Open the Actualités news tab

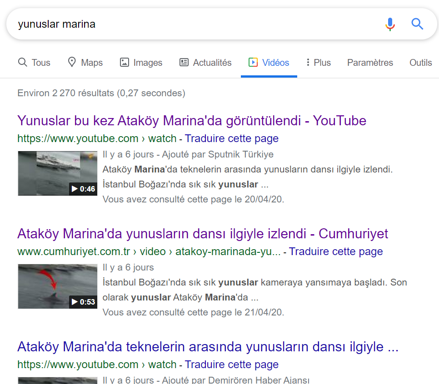pyautogui.click(x=205, y=62)
